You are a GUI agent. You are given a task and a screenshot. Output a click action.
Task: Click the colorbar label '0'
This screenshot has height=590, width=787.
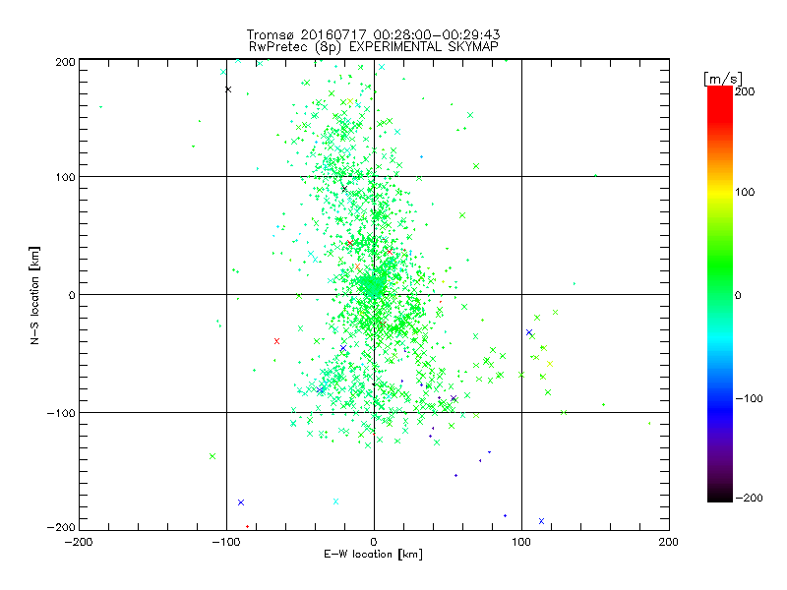click(738, 295)
